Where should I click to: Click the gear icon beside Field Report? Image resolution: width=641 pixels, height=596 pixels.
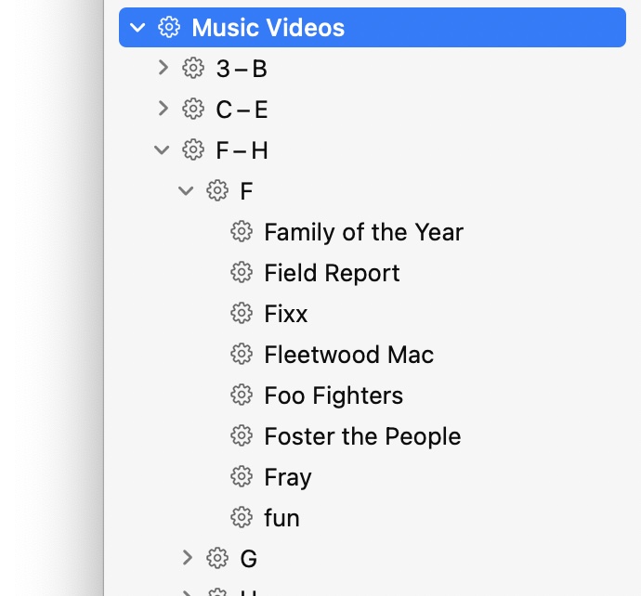click(x=242, y=273)
